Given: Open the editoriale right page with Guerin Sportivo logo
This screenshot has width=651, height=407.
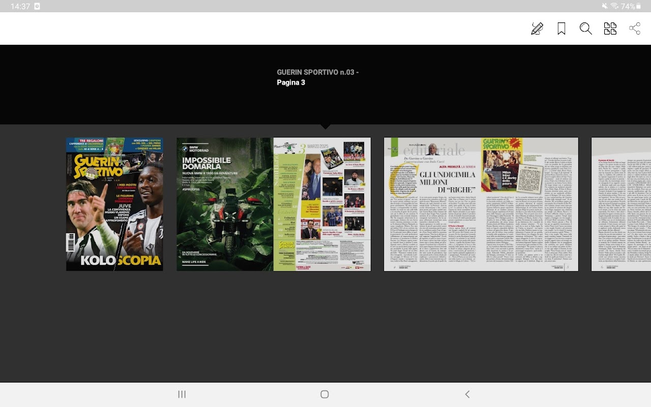Looking at the screenshot, I should point(529,204).
